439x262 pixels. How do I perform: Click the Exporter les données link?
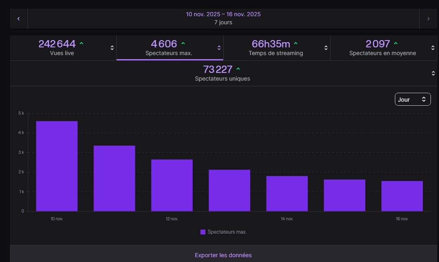223,255
